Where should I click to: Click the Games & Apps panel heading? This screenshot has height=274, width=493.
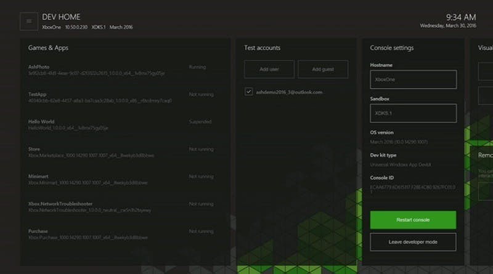(x=48, y=48)
